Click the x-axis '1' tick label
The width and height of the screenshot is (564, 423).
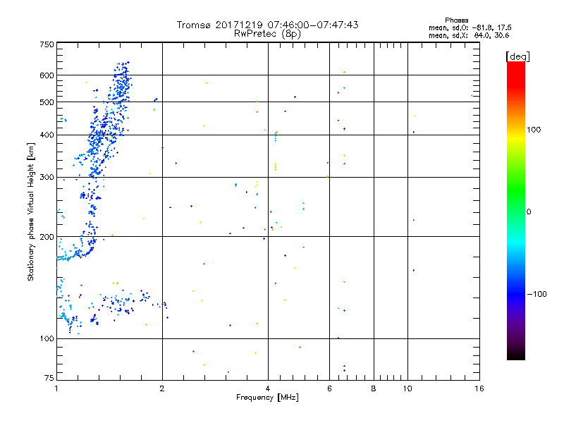pos(56,388)
